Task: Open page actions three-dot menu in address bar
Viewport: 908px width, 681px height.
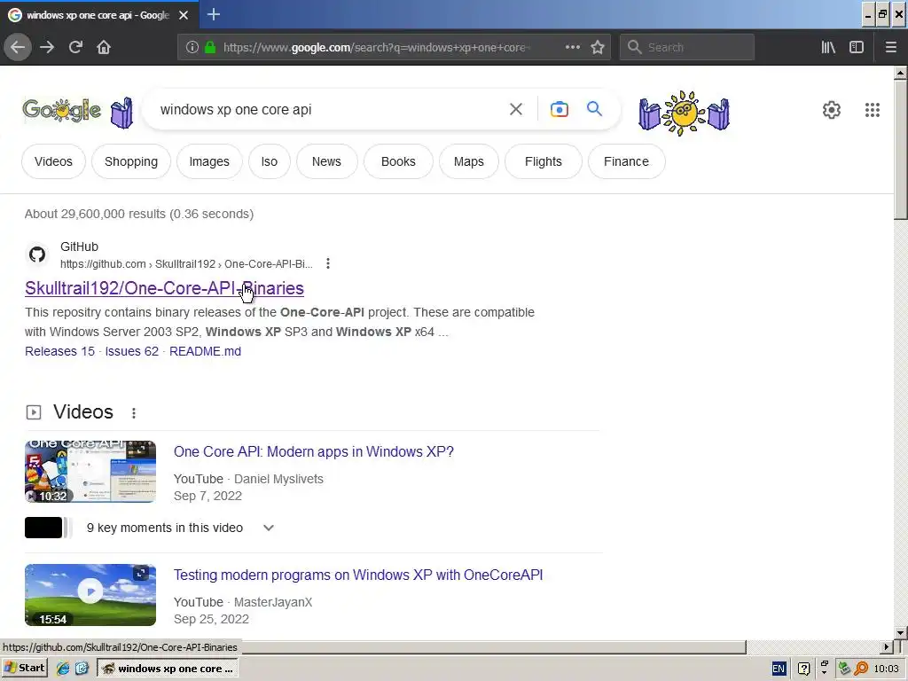Action: [572, 47]
